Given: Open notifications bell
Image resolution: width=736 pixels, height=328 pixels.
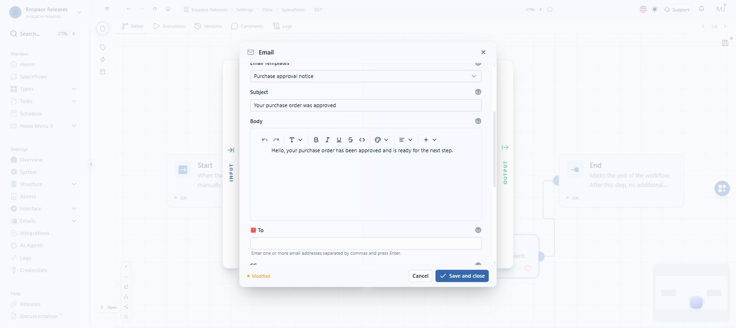Looking at the screenshot, I should point(702,9).
